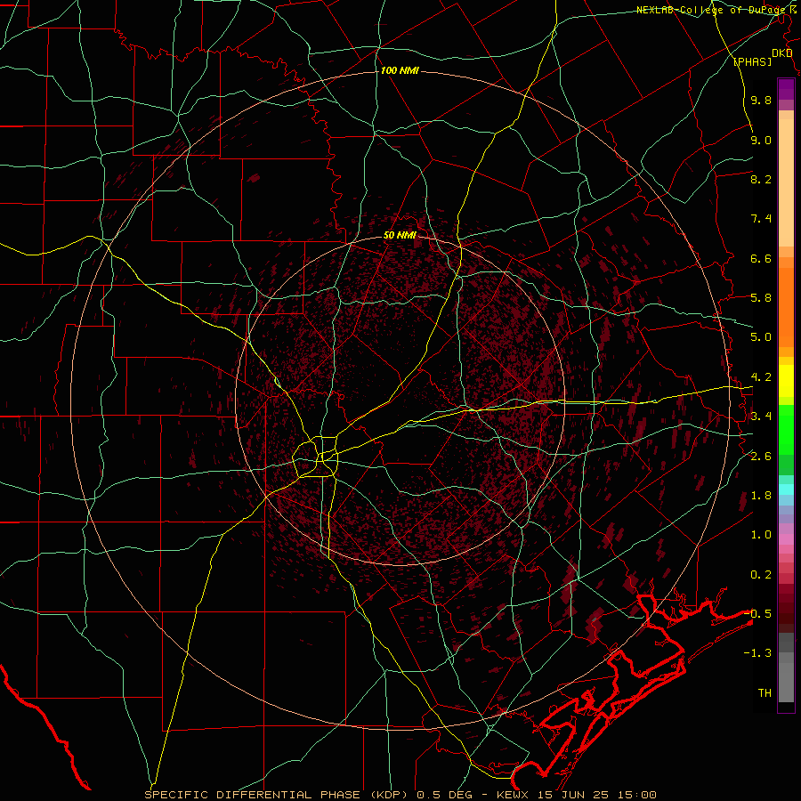Image resolution: width=801 pixels, height=801 pixels.
Task: Click the 15 JUN 25 15:00 timestamp
Action: pos(596,795)
